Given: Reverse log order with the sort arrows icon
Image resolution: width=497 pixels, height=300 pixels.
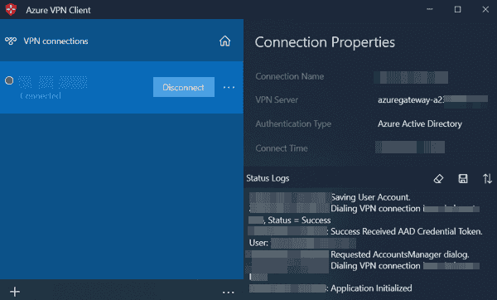Looking at the screenshot, I should pos(487,178).
